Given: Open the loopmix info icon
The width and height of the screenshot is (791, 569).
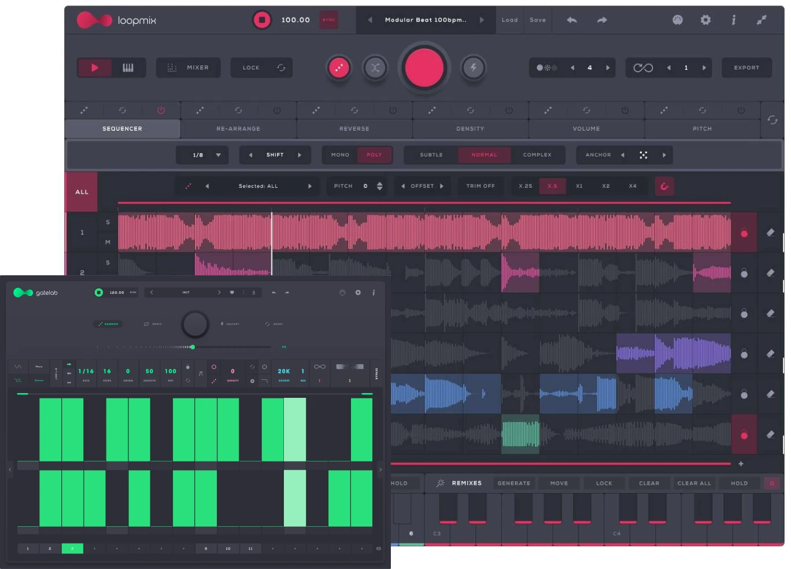Looking at the screenshot, I should coord(733,20).
